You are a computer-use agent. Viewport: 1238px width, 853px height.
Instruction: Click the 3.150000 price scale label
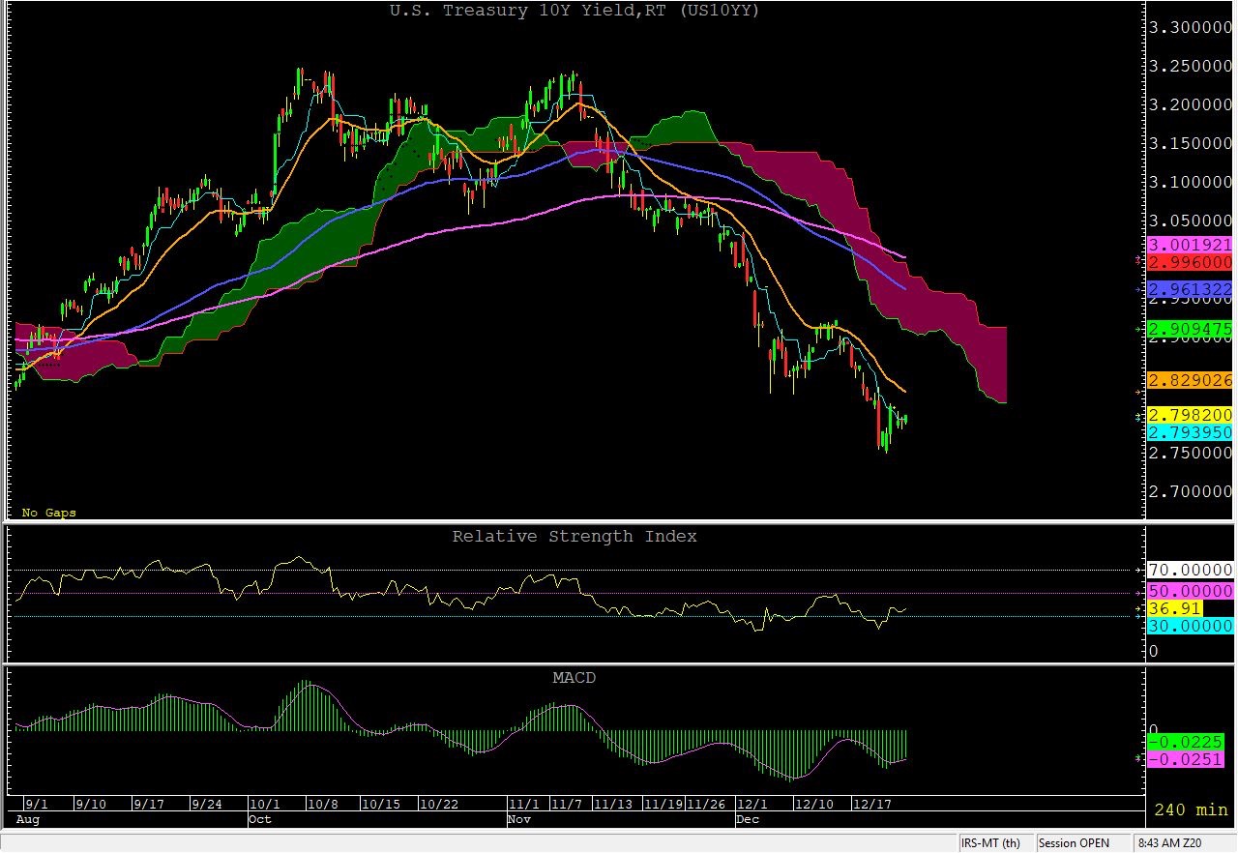(1190, 143)
